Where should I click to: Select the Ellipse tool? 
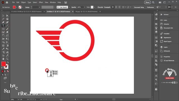3,29
